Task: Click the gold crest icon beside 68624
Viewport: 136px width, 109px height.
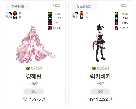Action: click(94, 68)
